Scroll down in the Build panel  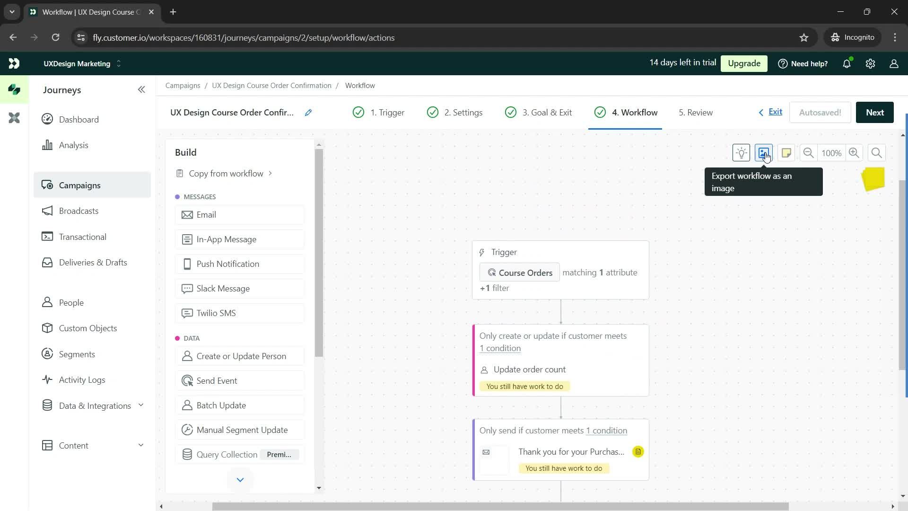(x=239, y=480)
